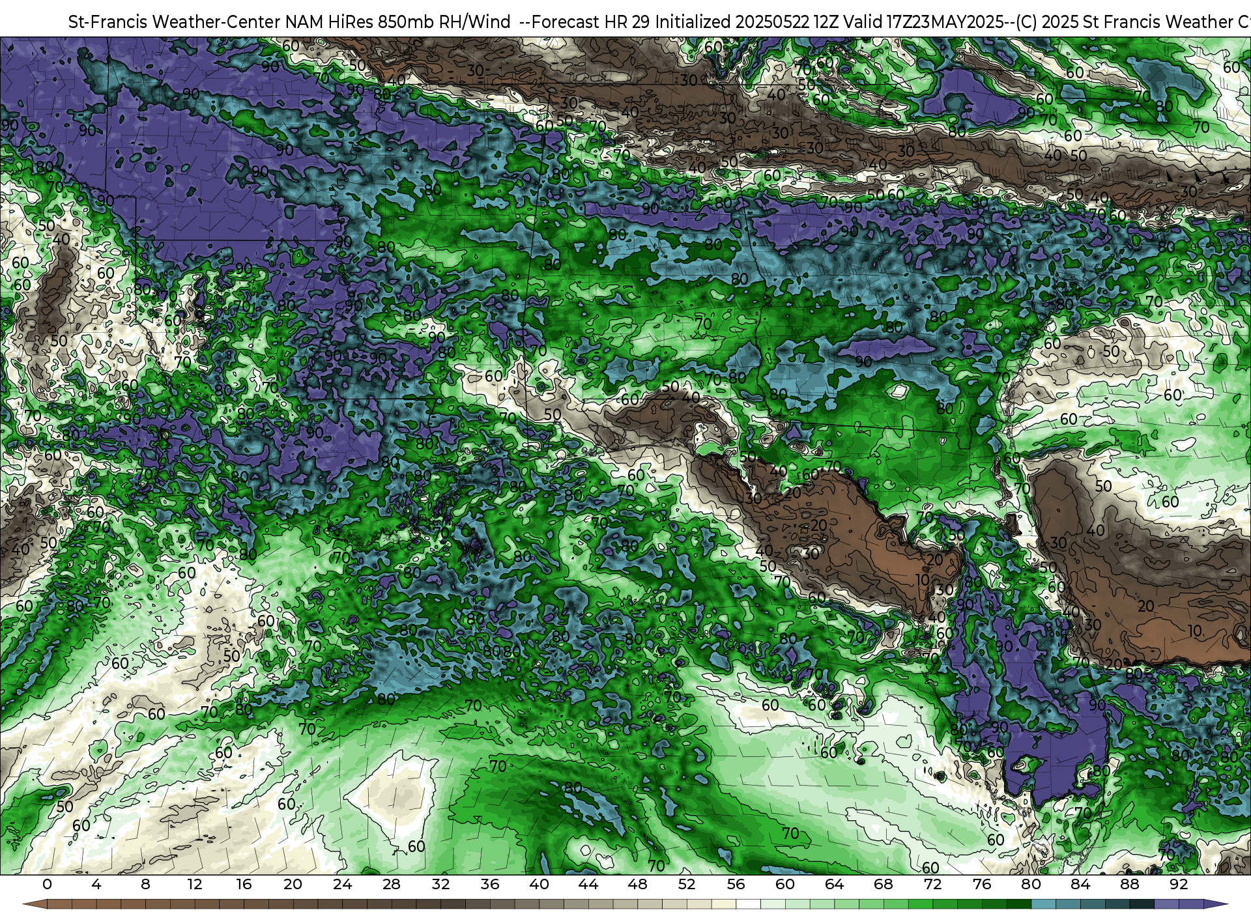Click the purple right arrow of color scale

[1215, 904]
